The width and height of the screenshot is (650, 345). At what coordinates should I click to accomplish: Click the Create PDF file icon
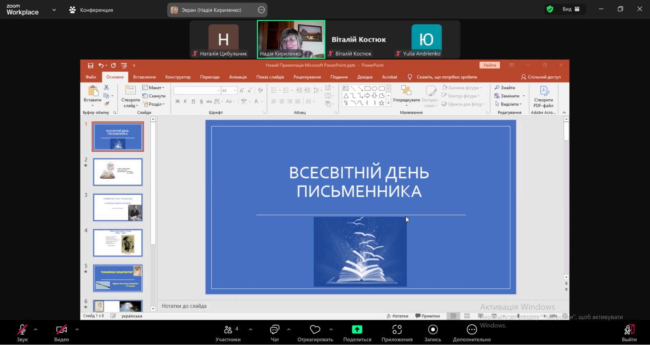click(544, 91)
